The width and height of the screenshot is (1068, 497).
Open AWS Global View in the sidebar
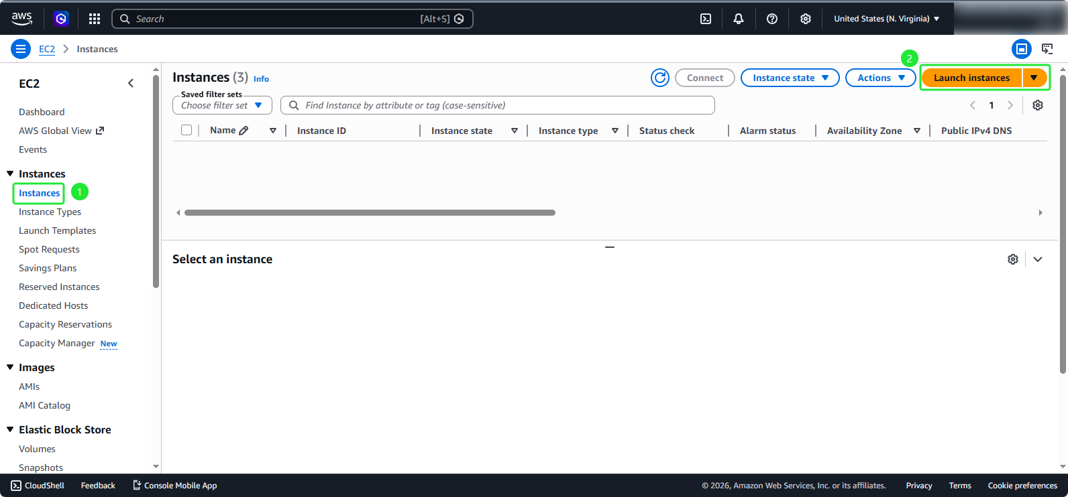(x=55, y=131)
